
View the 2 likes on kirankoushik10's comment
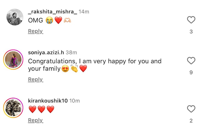click(x=191, y=121)
